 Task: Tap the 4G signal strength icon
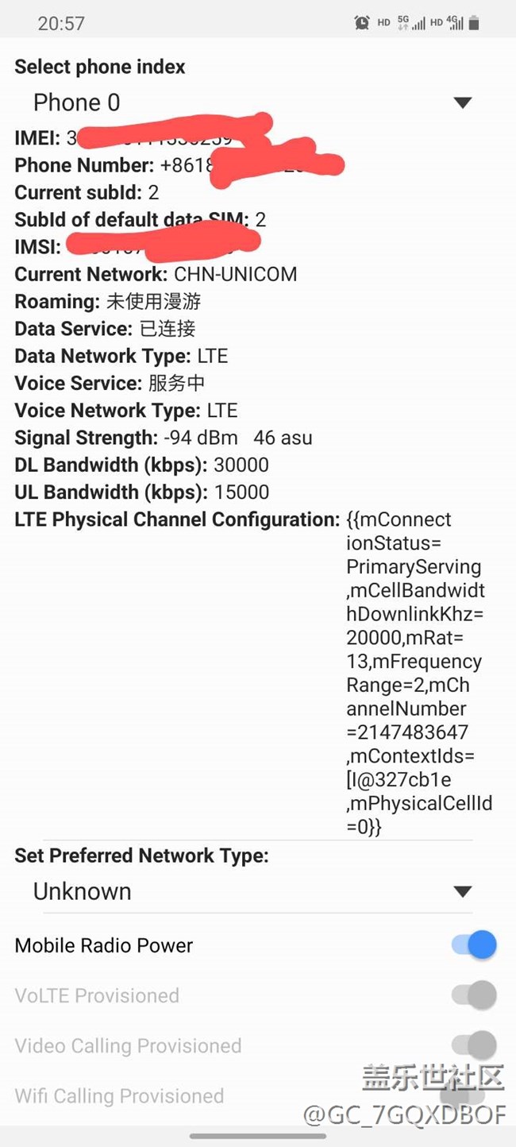[456, 23]
